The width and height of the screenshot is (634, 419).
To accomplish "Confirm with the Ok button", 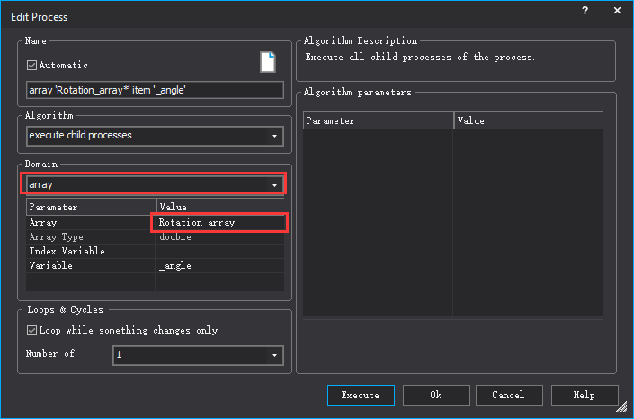I will pos(435,395).
